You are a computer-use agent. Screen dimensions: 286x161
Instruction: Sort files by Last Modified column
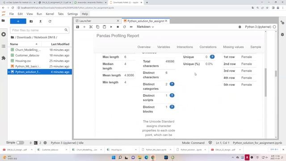click(57, 44)
